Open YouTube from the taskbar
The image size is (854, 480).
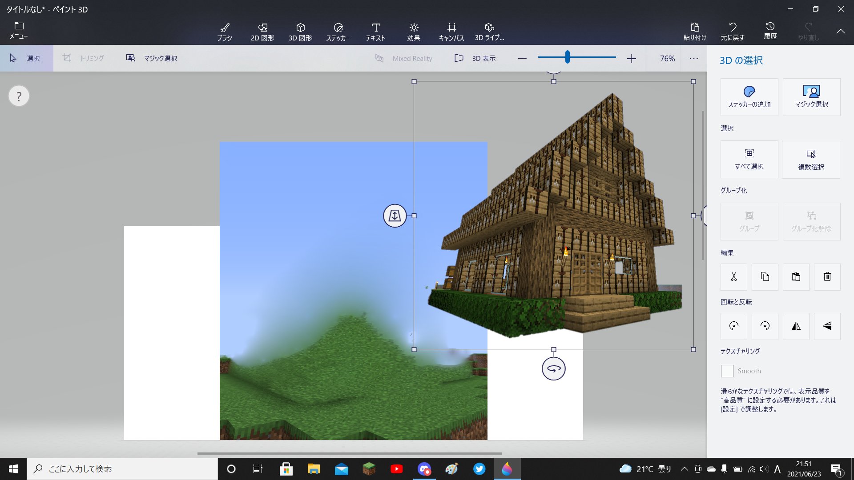(x=396, y=469)
